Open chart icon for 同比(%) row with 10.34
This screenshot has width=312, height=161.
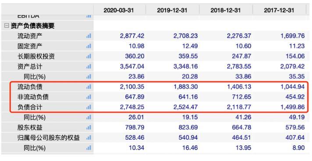pyautogui.click(x=89, y=148)
